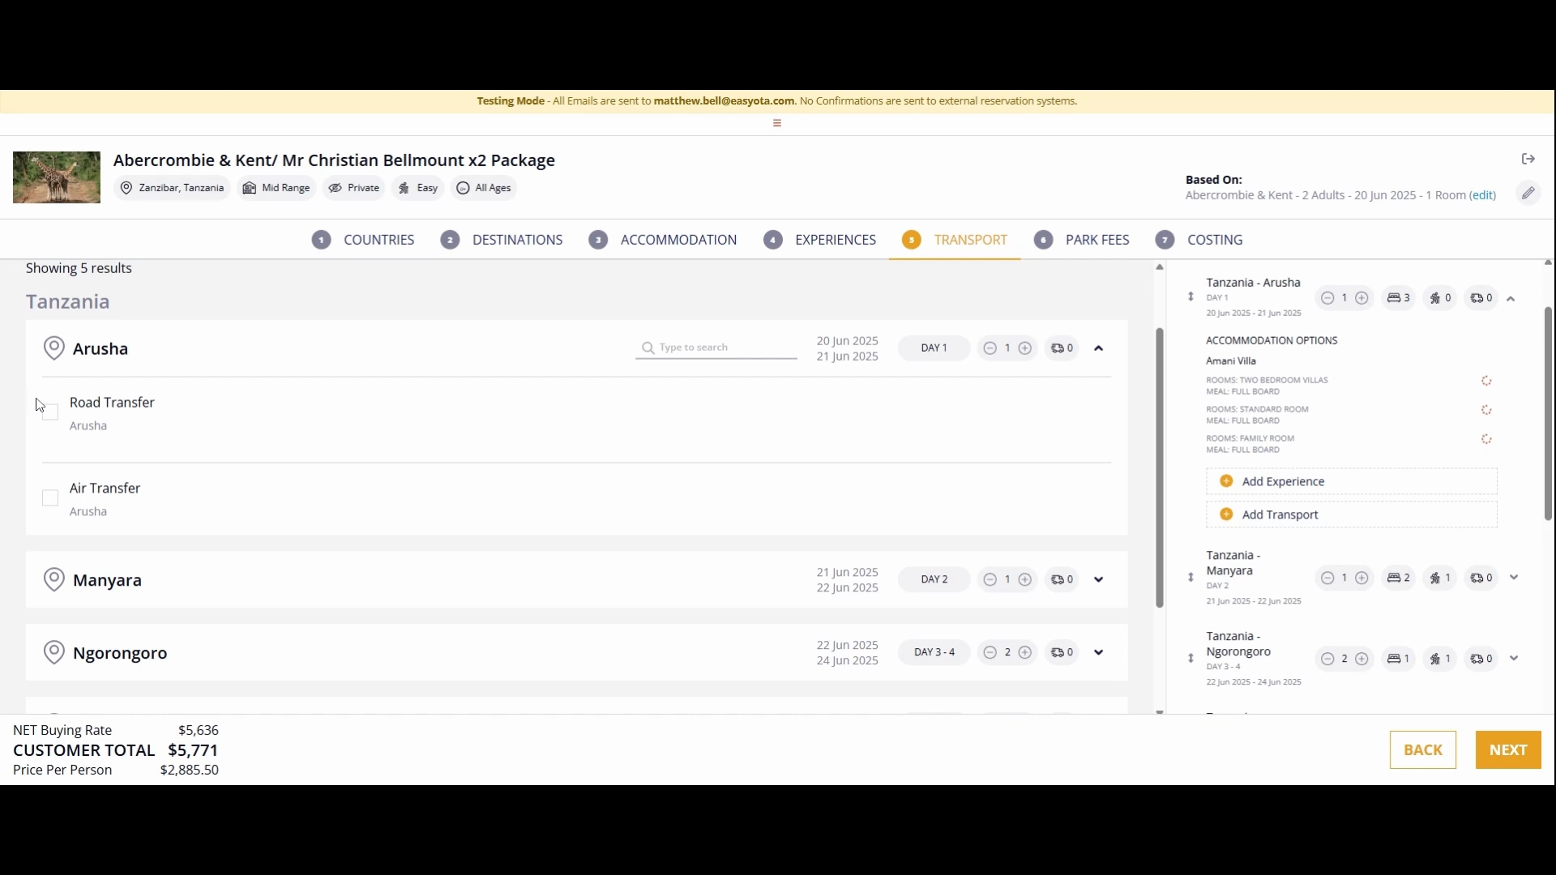Click reorder handle for Tanzania - Arusha
1556x875 pixels.
pos(1191,297)
